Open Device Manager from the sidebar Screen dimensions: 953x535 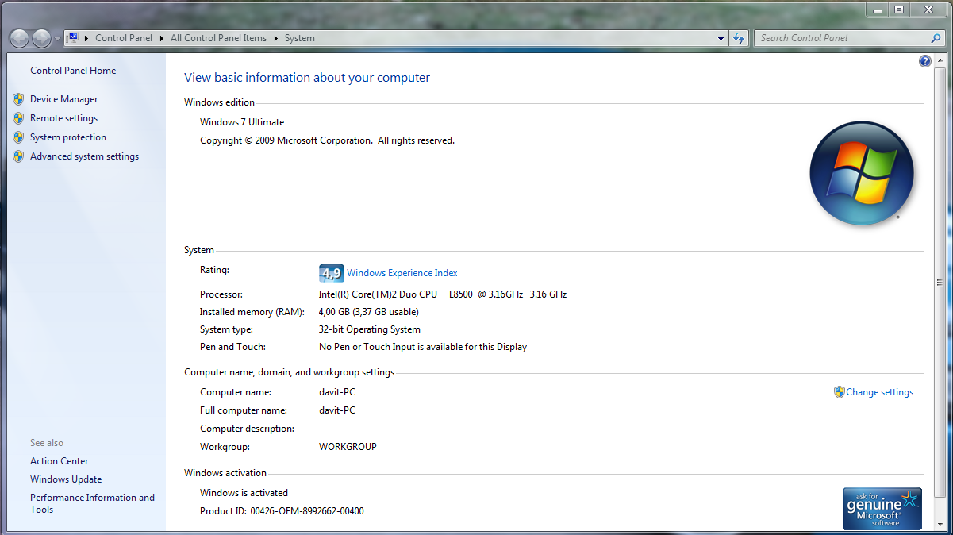[x=63, y=99]
